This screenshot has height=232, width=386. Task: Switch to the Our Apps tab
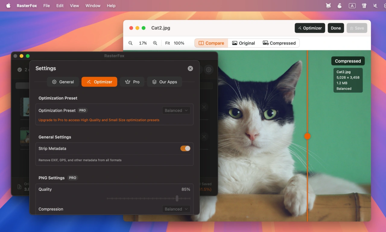164,82
